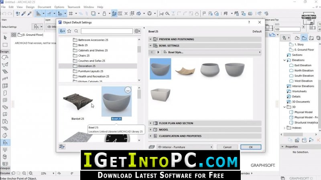The height and width of the screenshot is (180, 321).
Task: Open the Bowl Style page dropdown
Action: pyautogui.click(x=212, y=52)
